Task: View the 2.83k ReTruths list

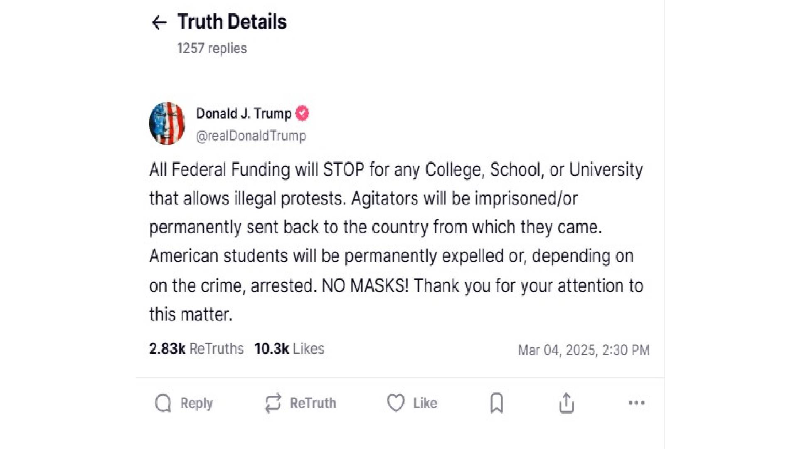Action: coord(196,348)
